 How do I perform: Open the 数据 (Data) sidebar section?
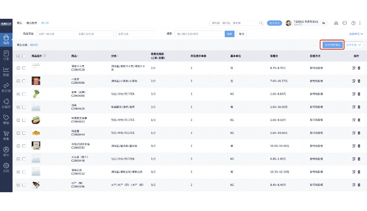click(x=6, y=71)
